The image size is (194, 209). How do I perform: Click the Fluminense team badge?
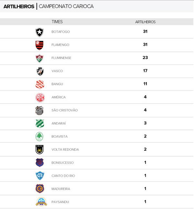click(x=39, y=58)
